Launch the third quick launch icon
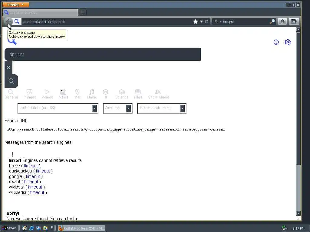Viewport: 310px width, 232px height. pyautogui.click(x=38, y=228)
